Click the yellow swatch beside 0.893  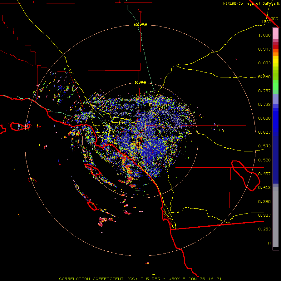(276, 63)
